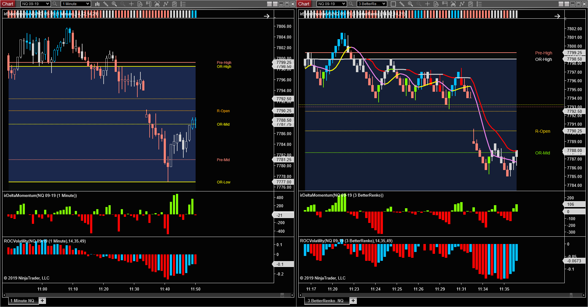Toggle second link button in right chart title bar
The image size is (588, 307).
(x=567, y=4)
